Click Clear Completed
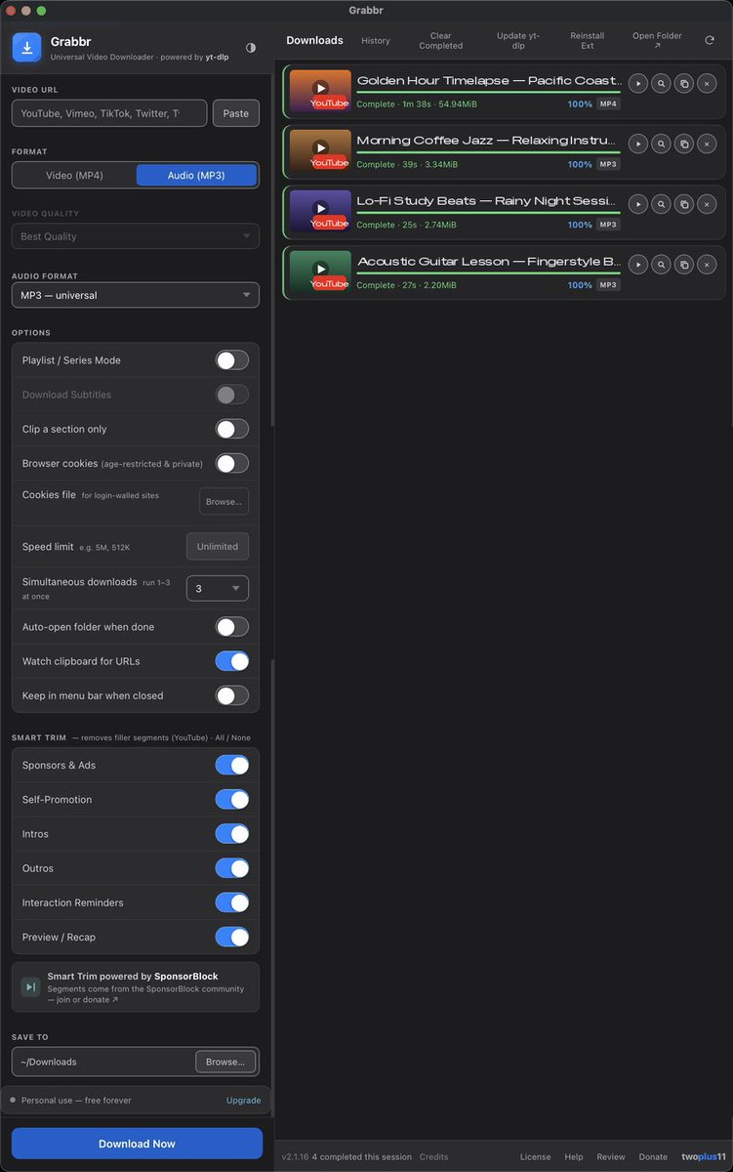This screenshot has height=1172, width=733. tap(441, 41)
